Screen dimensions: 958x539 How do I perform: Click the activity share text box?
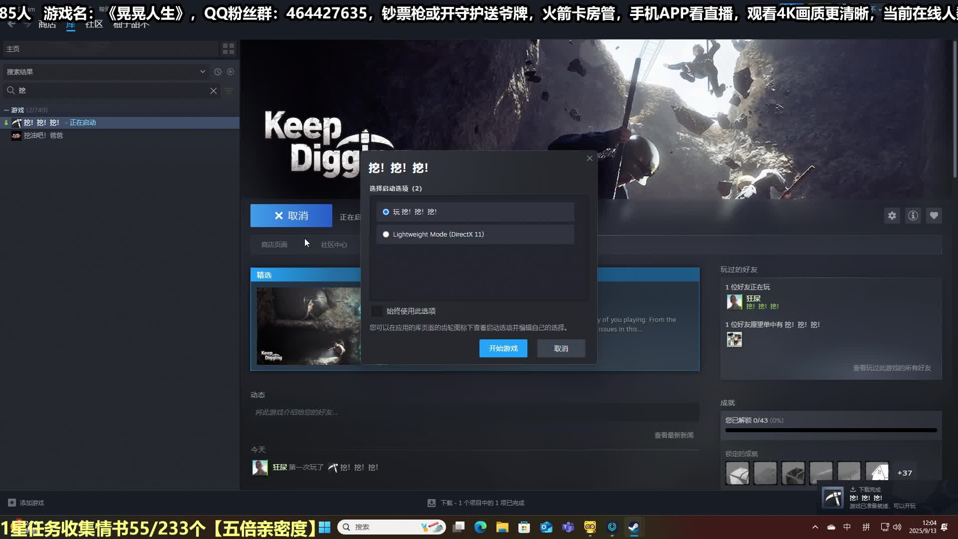click(x=475, y=412)
